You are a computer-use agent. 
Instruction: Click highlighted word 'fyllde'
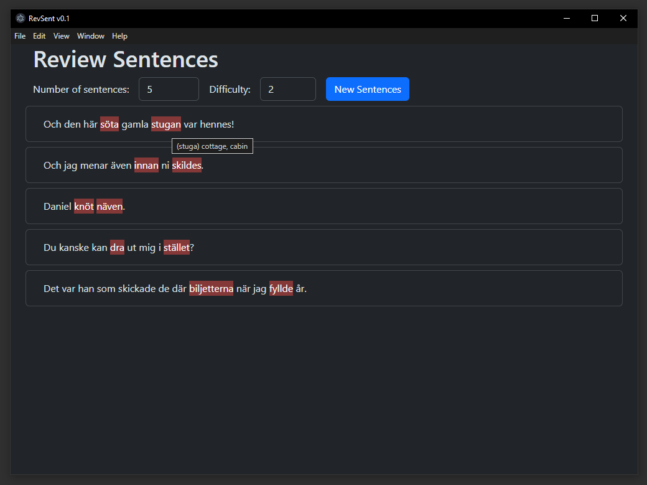(x=281, y=288)
